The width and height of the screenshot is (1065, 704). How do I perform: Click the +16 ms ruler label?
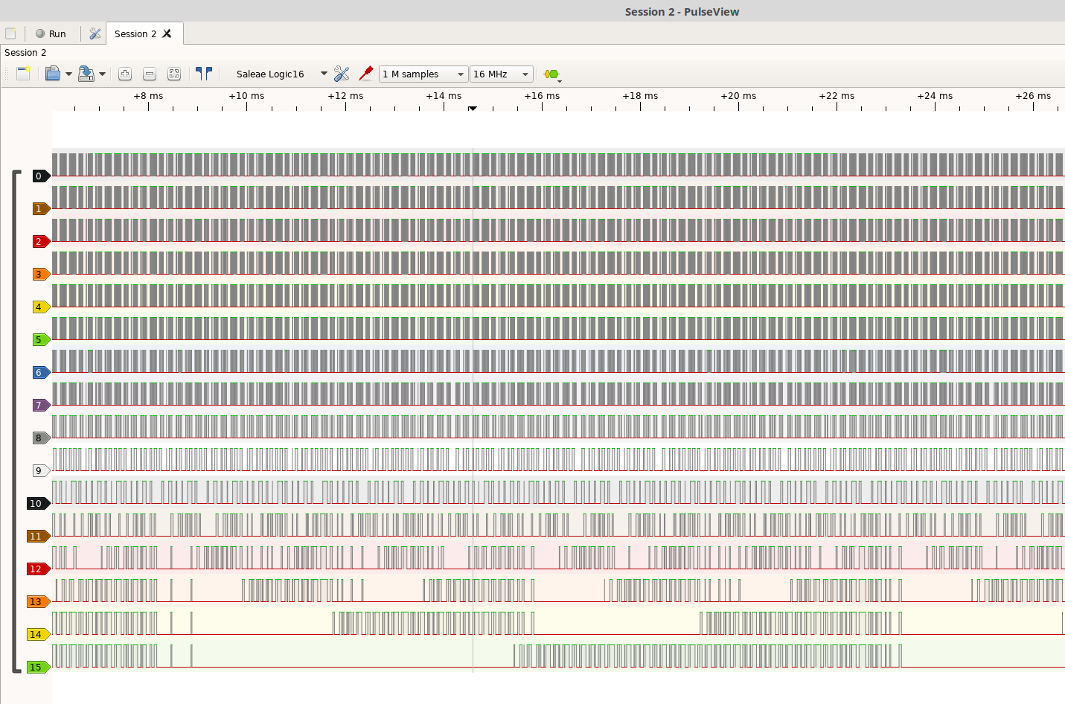pyautogui.click(x=542, y=96)
